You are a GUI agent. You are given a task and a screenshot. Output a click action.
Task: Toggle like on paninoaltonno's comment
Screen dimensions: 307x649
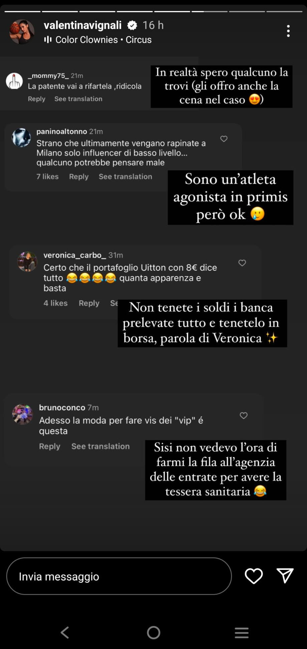[224, 139]
